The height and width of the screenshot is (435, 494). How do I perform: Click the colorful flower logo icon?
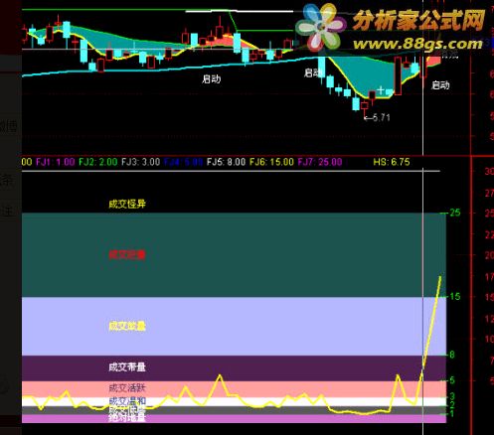[x=320, y=27]
